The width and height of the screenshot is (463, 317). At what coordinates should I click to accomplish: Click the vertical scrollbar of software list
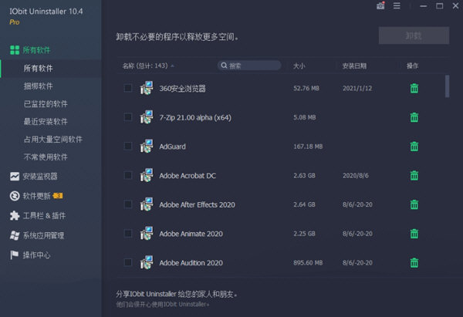coord(447,86)
